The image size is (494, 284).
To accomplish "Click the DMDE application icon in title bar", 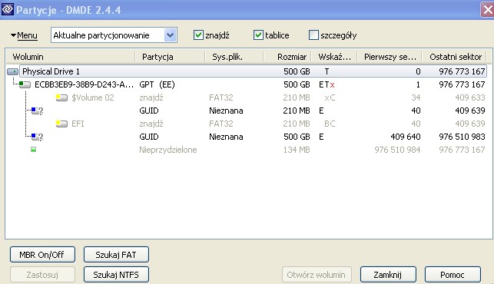I will pos(7,9).
